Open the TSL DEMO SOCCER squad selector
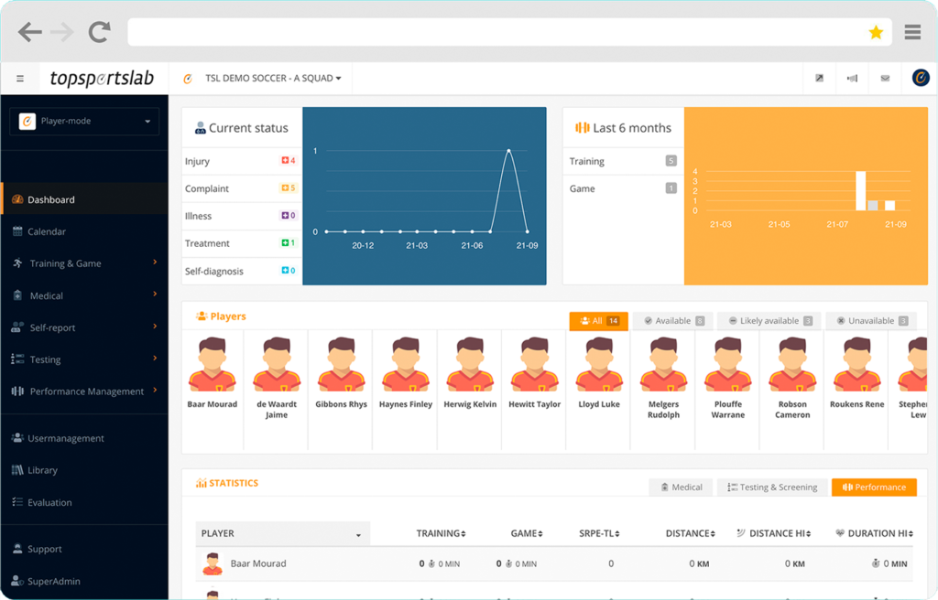Screen dimensions: 938x600 (268, 78)
